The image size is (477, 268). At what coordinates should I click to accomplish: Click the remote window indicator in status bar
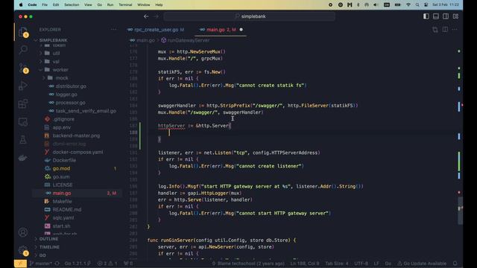[x=20, y=264]
